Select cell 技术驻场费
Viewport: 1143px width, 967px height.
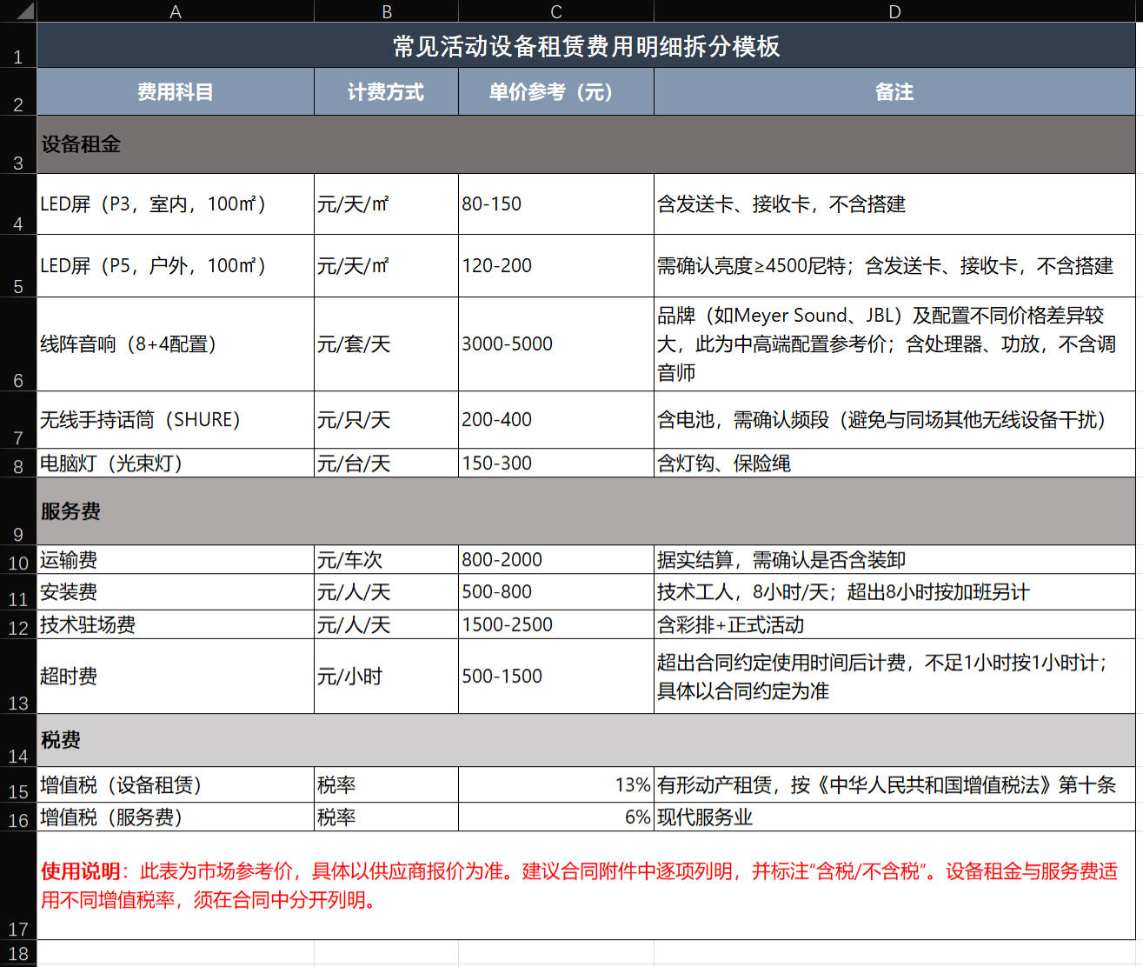176,624
